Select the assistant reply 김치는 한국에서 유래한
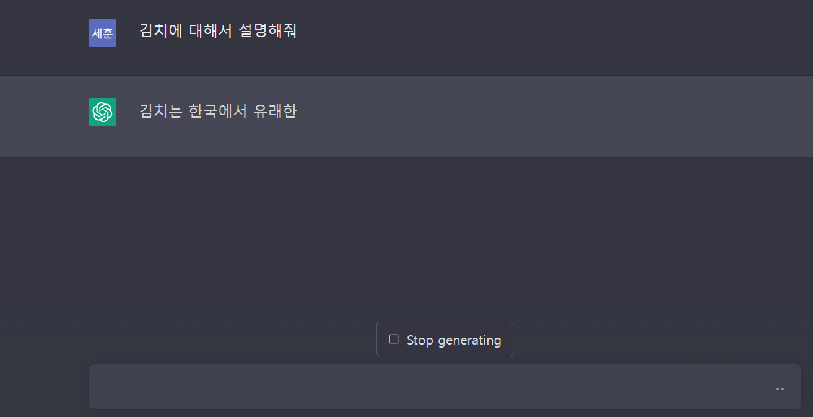Viewport: 813px width, 417px height. (218, 112)
